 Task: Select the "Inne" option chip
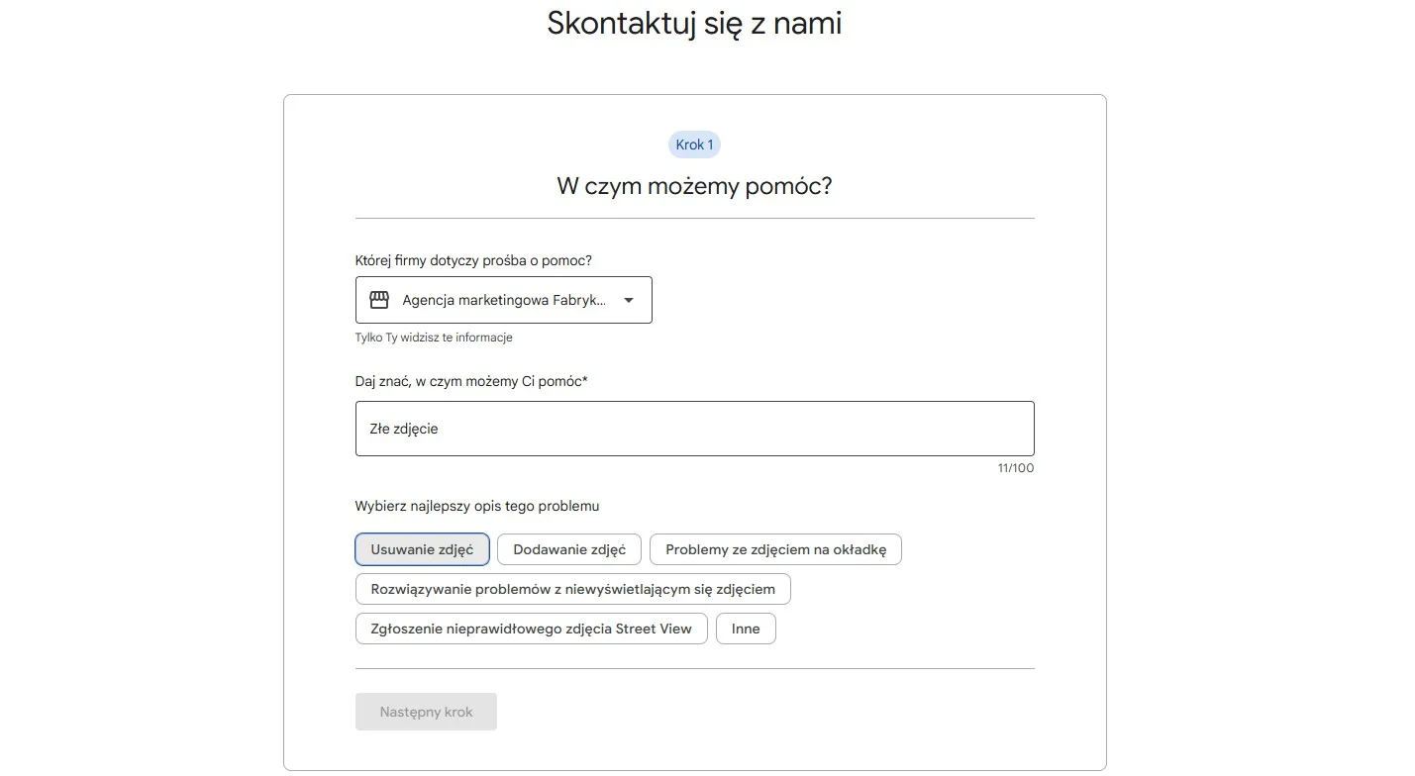pos(746,629)
